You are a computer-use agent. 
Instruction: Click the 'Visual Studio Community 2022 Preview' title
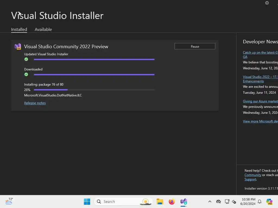66,47
